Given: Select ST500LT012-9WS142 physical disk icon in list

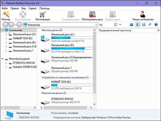Looking at the screenshot, I should [x=45, y=103].
